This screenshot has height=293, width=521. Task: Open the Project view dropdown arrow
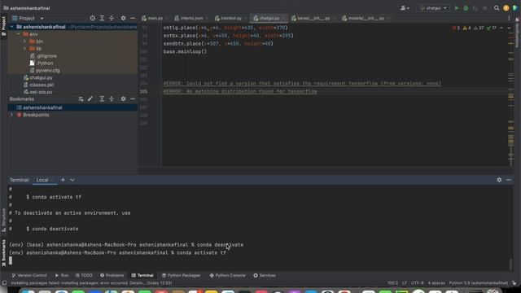(x=42, y=18)
